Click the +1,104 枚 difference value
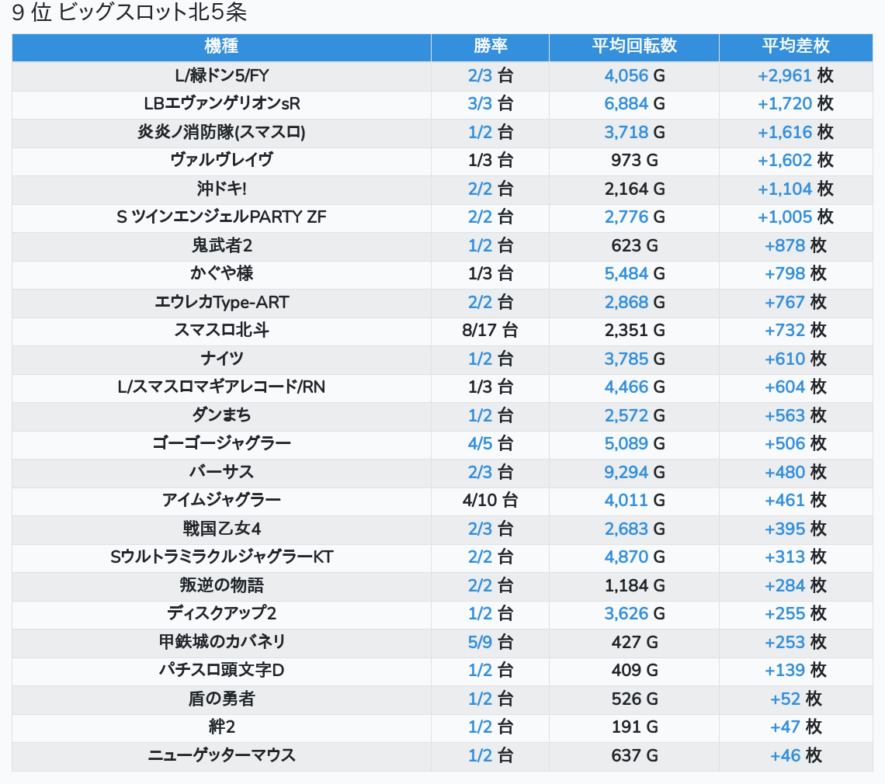The height and width of the screenshot is (784, 885). [x=795, y=189]
